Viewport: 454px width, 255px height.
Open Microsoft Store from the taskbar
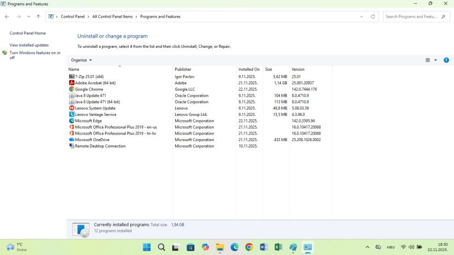[190, 247]
